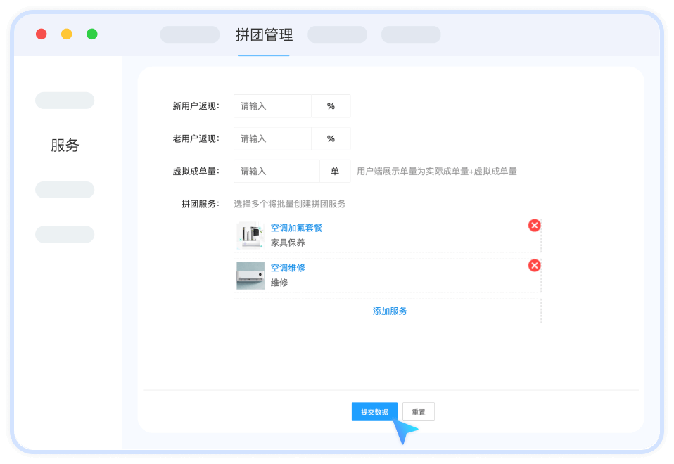Focus the 老用户返现 input field
The height and width of the screenshot is (464, 674).
click(x=273, y=138)
